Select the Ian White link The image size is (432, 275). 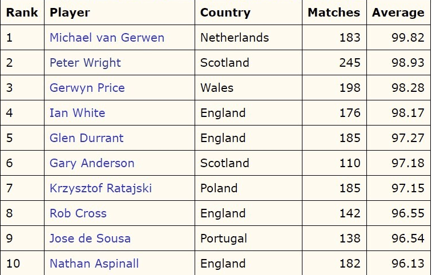(77, 113)
